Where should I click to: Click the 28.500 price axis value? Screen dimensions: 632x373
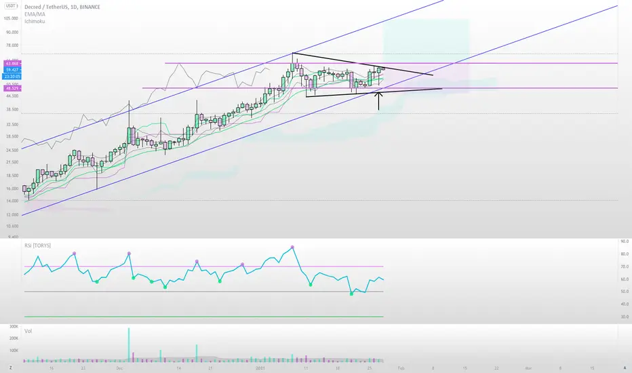click(x=12, y=137)
